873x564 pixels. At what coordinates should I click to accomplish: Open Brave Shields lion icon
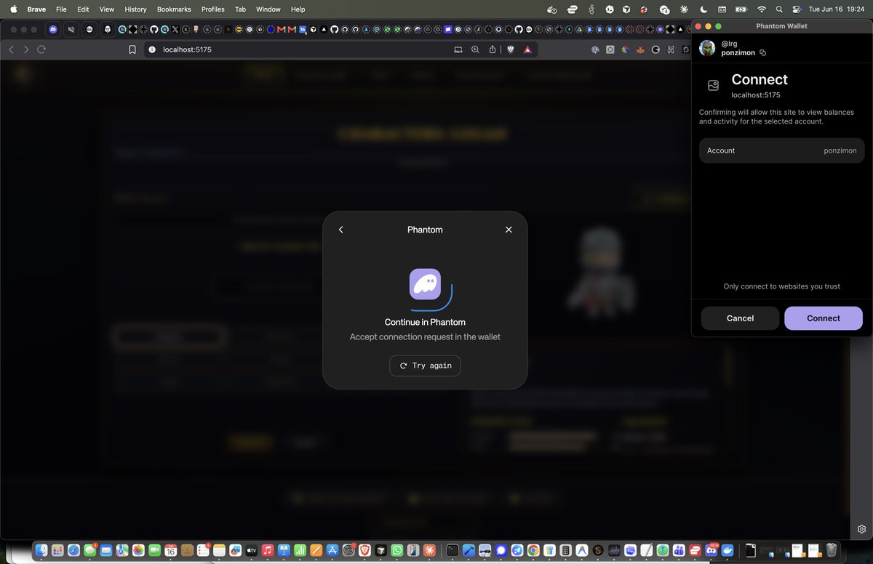click(x=510, y=49)
